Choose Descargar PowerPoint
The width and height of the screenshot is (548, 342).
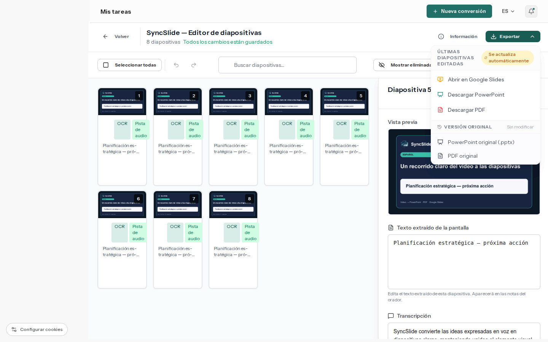click(x=486, y=95)
